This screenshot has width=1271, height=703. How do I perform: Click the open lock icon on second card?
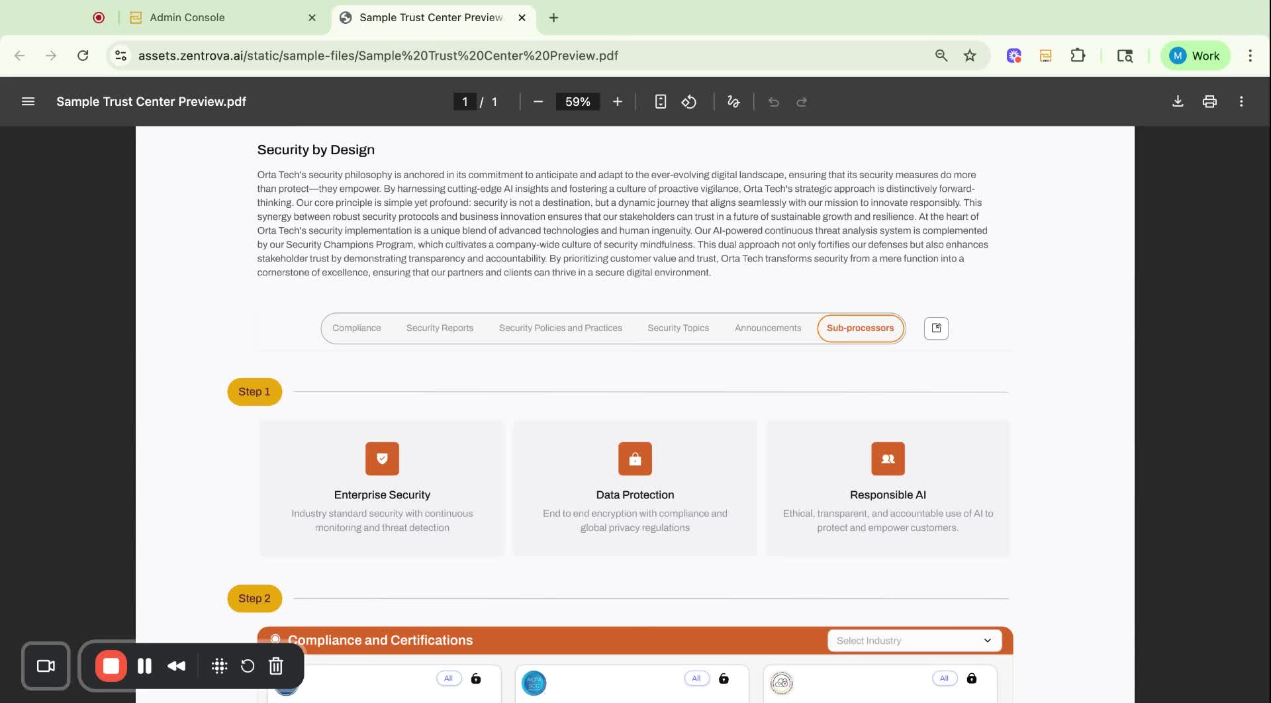tap(724, 678)
